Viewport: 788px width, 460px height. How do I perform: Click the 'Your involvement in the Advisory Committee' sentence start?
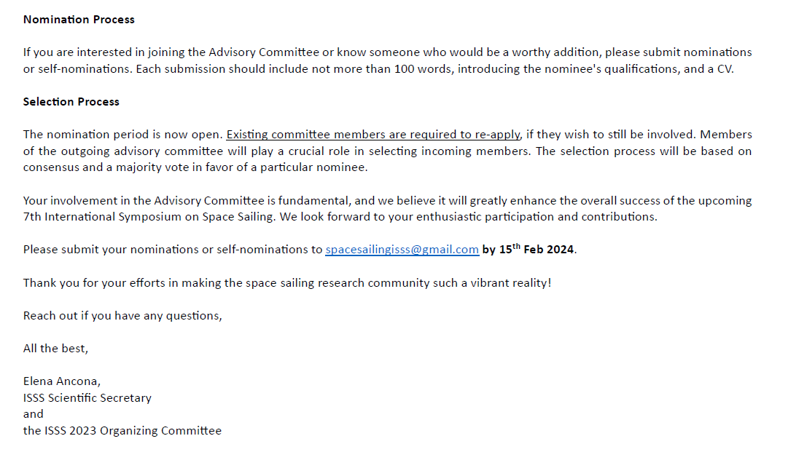tap(143, 201)
